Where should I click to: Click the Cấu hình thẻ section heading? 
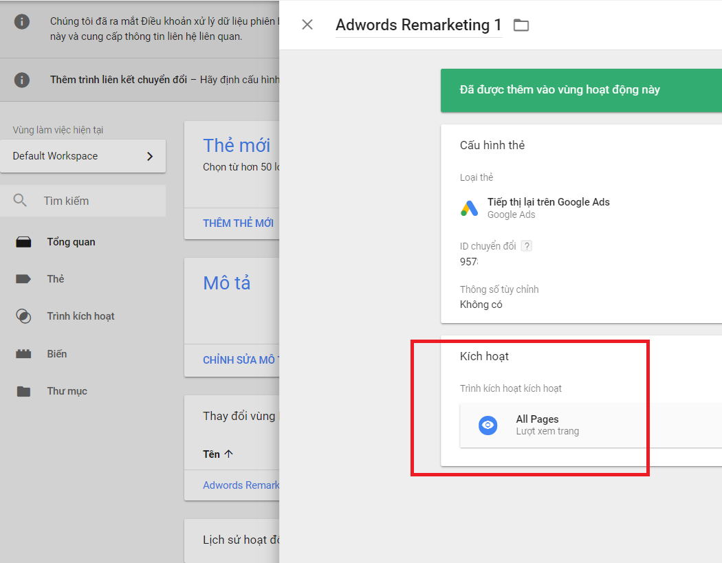point(492,146)
